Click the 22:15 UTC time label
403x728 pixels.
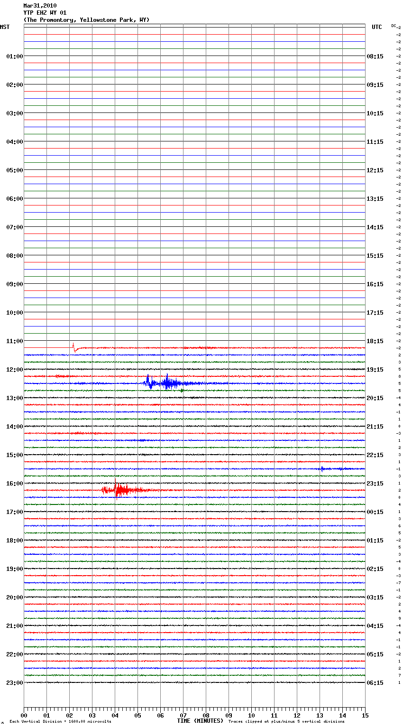coord(375,455)
